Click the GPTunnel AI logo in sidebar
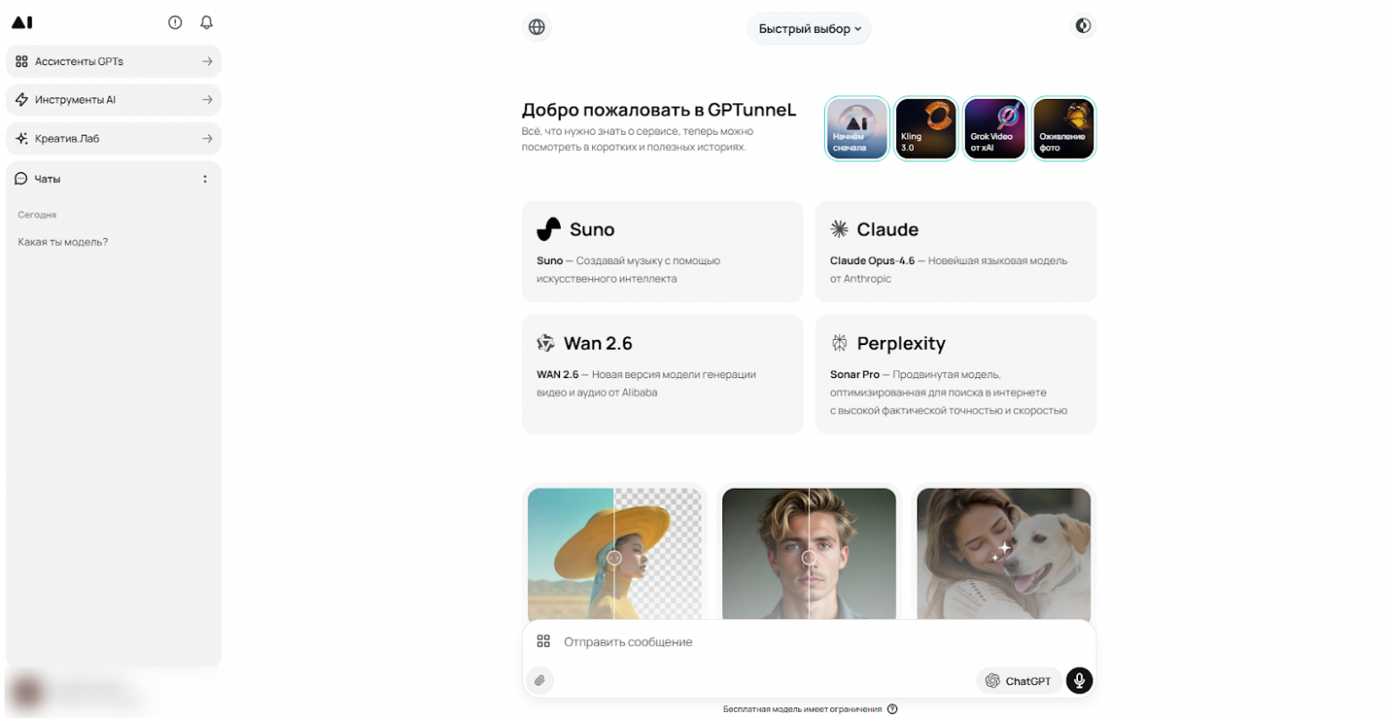The height and width of the screenshot is (718, 1391). click(x=22, y=22)
